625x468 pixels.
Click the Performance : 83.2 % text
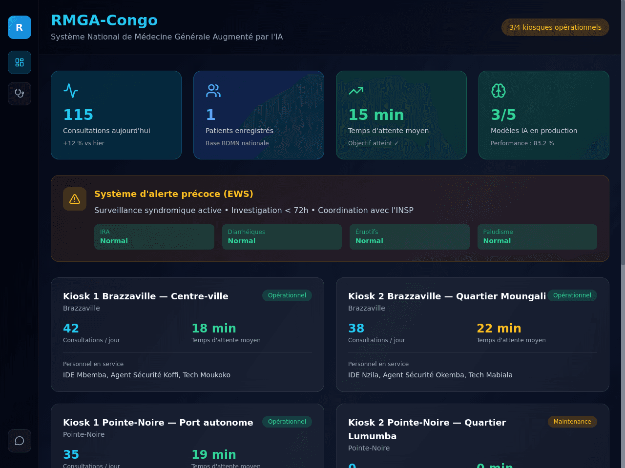(522, 143)
